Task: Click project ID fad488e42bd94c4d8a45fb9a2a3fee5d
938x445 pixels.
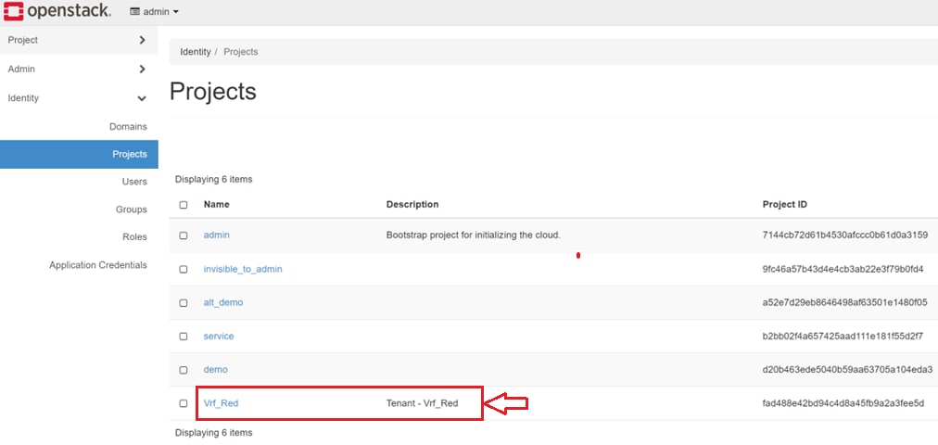Action: (x=843, y=403)
